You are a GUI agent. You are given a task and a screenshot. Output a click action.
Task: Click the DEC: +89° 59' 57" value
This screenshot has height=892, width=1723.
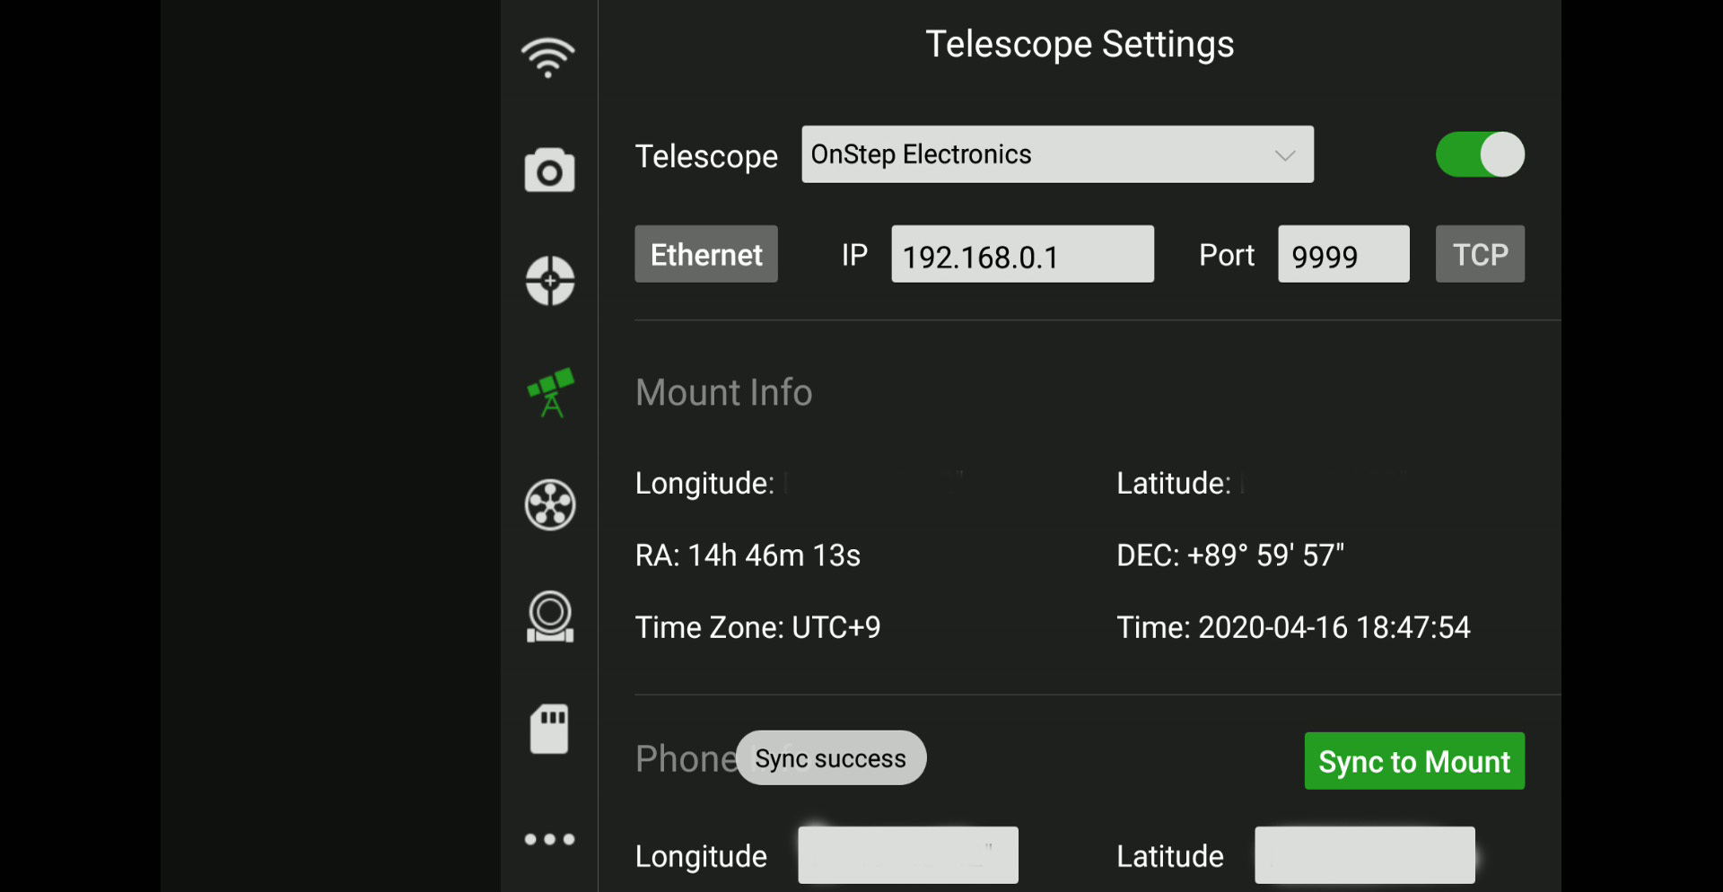(x=1230, y=555)
